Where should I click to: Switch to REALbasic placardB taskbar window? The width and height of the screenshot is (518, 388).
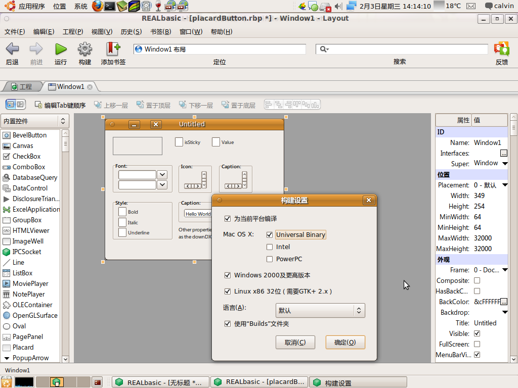coord(260,382)
